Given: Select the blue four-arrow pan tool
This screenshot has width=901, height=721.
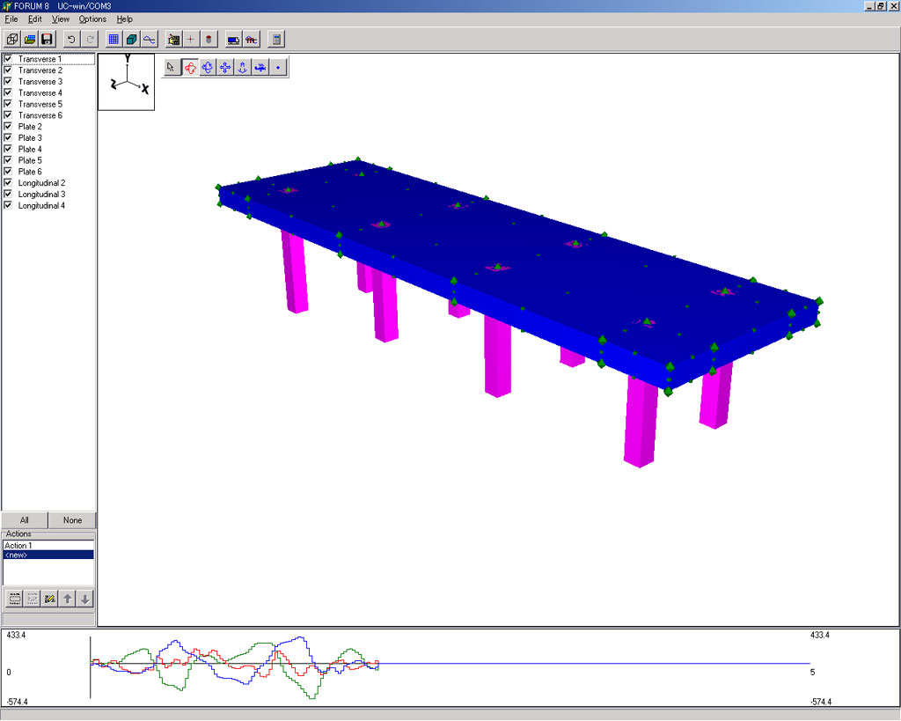Looking at the screenshot, I should 225,67.
